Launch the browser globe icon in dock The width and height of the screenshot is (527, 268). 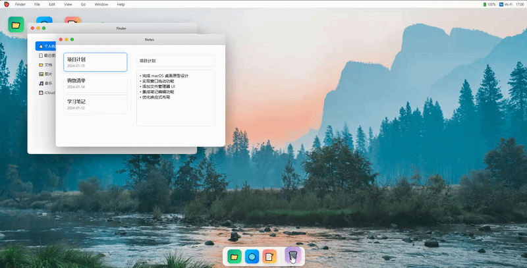[x=251, y=255]
